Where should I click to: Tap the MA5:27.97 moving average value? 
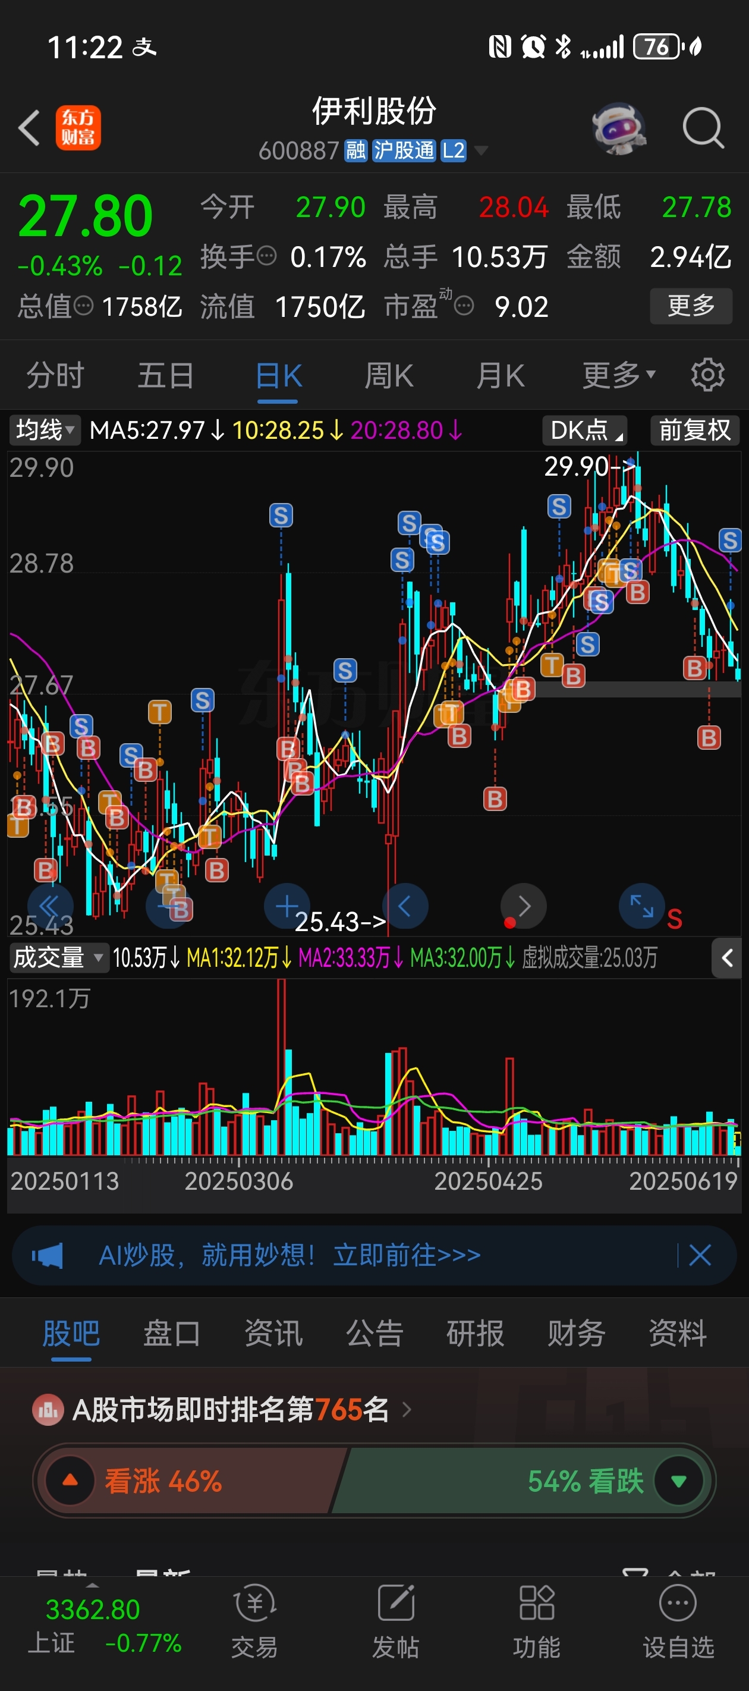point(157,430)
